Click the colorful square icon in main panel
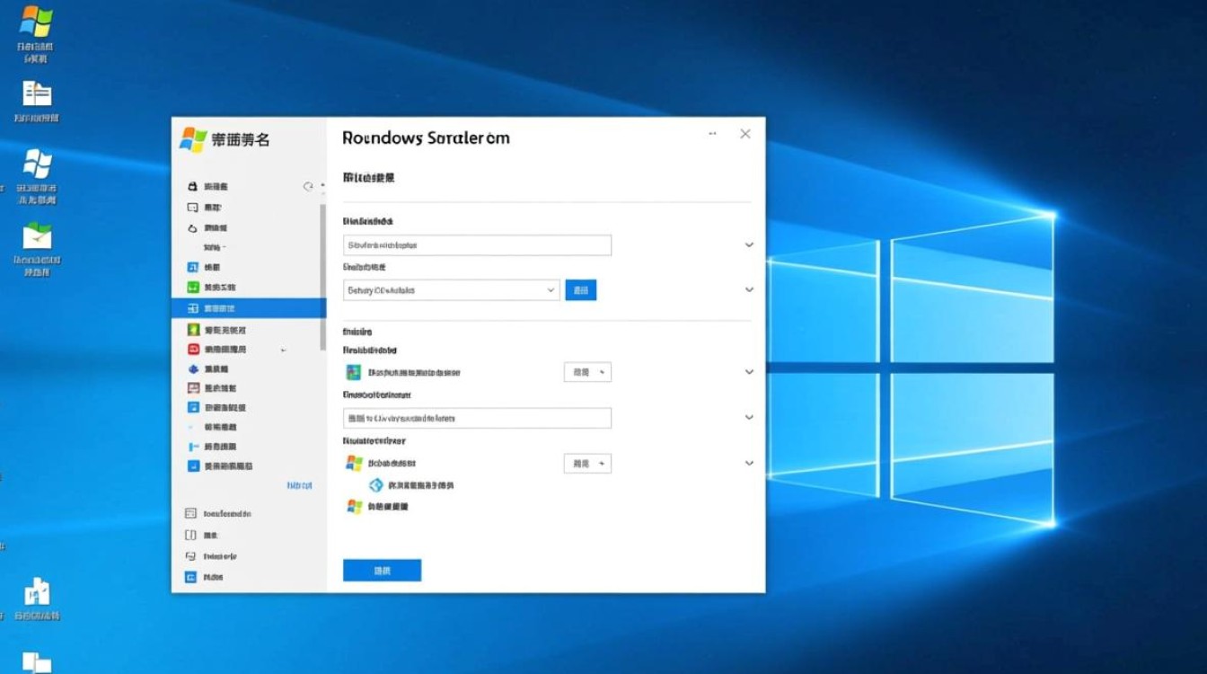This screenshot has width=1207, height=674. point(353,372)
